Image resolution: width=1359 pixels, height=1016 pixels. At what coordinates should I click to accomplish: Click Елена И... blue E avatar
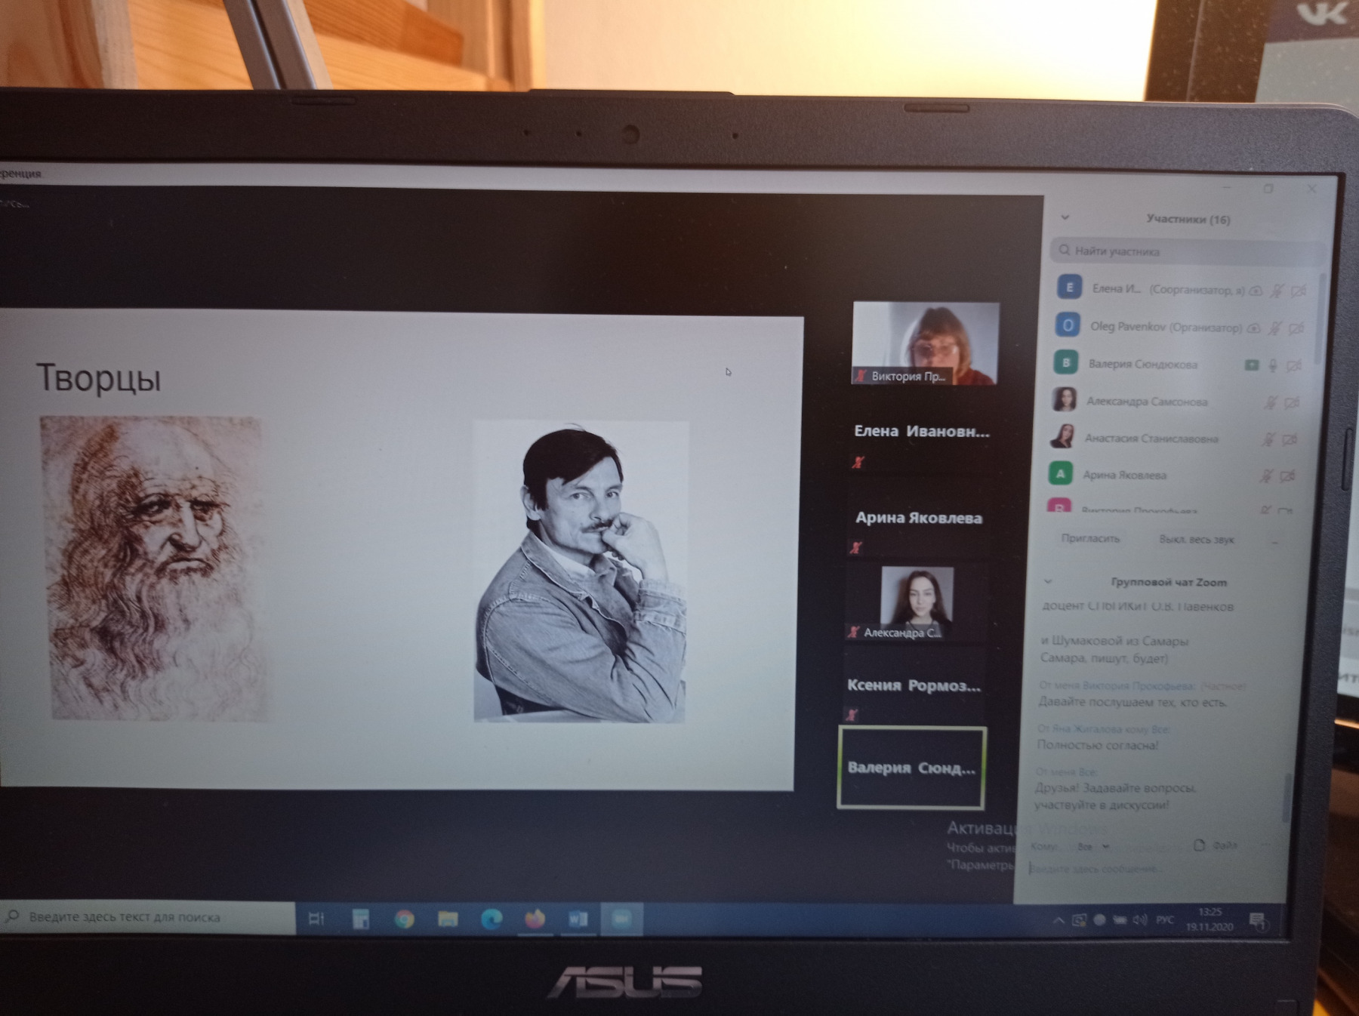click(x=1068, y=288)
